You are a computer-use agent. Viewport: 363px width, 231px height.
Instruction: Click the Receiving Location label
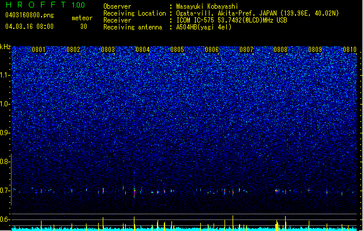click(x=134, y=13)
